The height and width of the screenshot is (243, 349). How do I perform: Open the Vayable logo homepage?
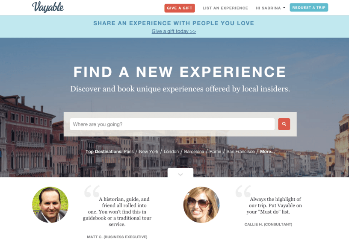(48, 7)
